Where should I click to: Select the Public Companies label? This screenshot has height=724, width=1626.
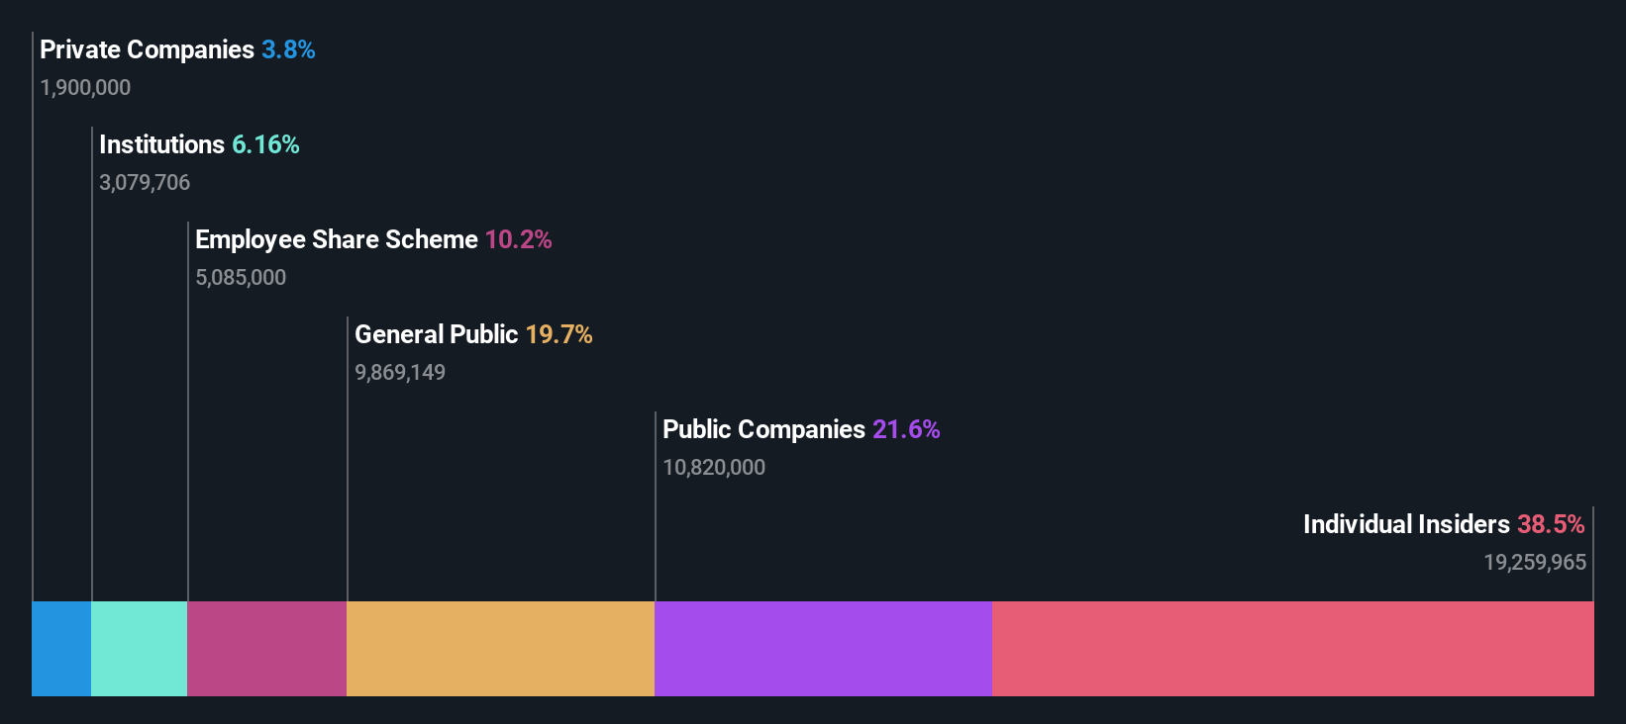coord(763,429)
